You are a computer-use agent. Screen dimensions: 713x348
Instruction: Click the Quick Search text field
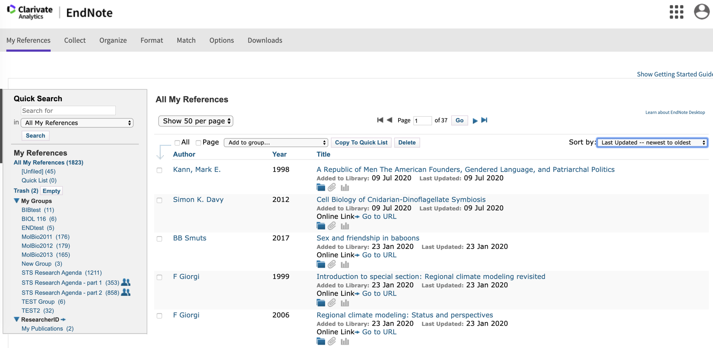click(x=68, y=111)
